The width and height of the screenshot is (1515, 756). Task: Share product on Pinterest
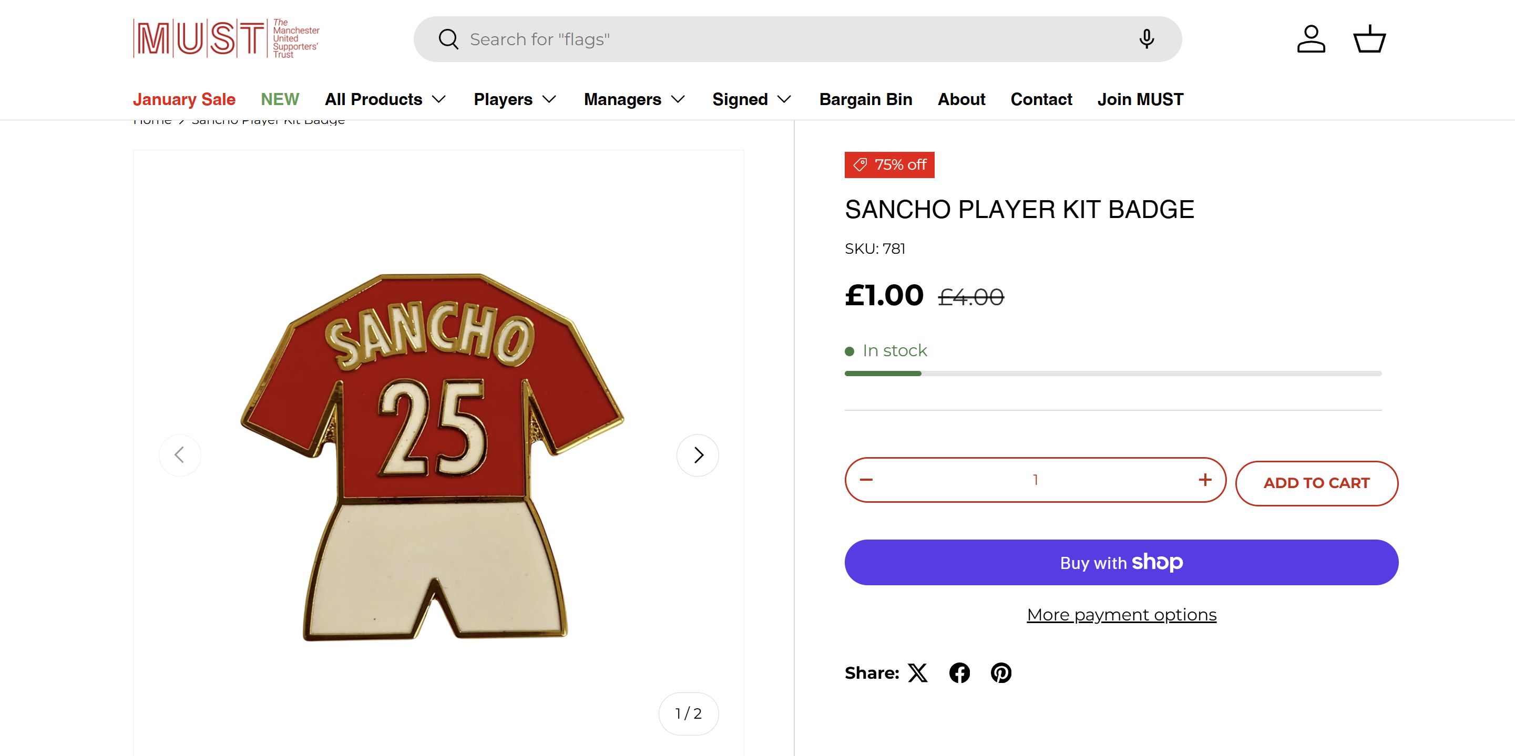pos(1001,672)
